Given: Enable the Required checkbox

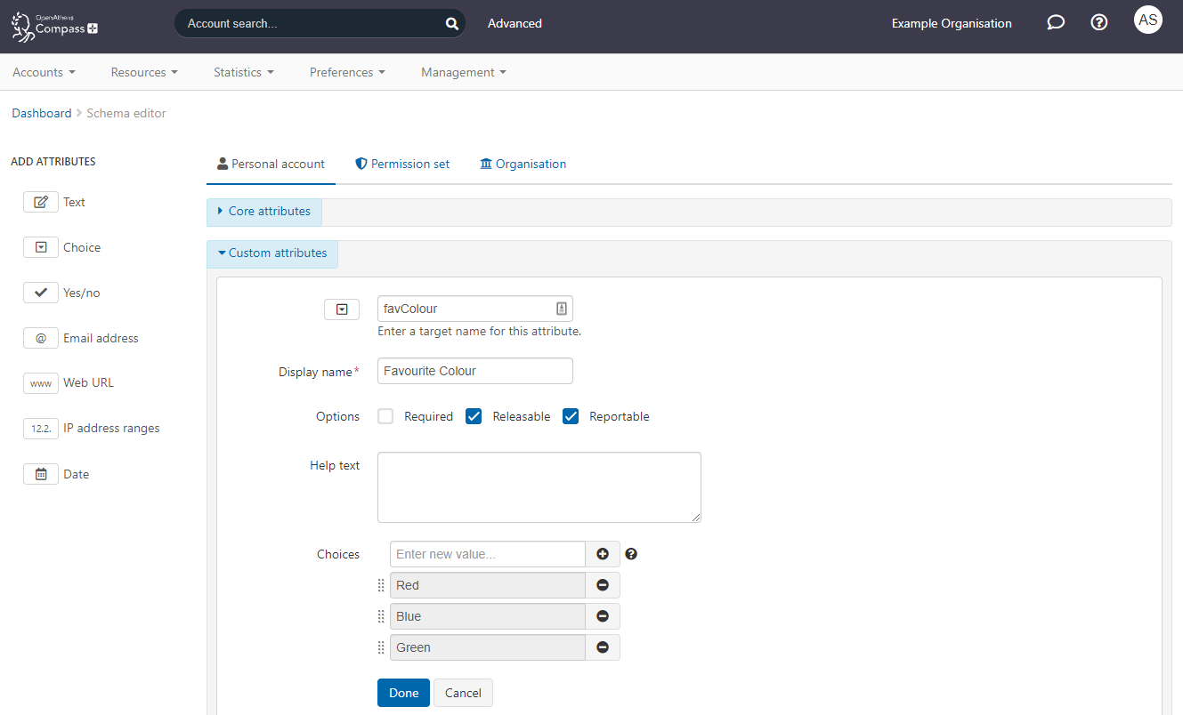Looking at the screenshot, I should pos(385,416).
